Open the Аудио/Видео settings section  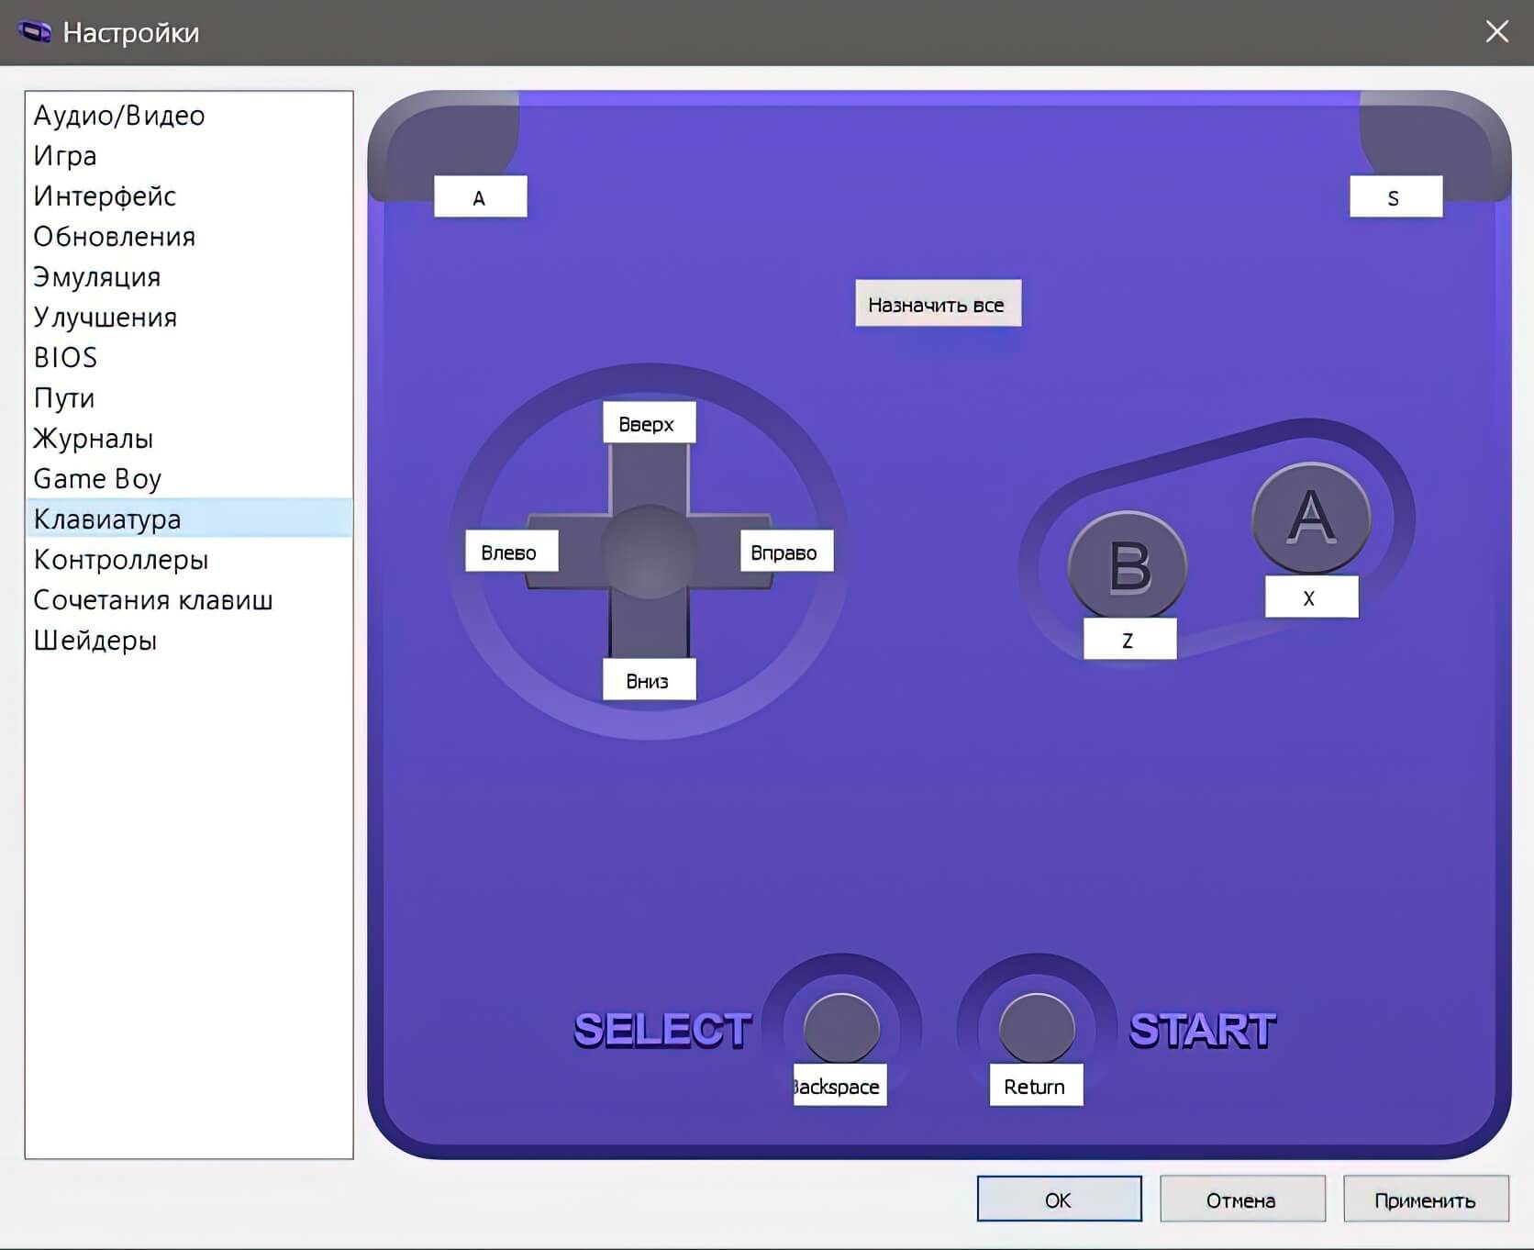coord(119,116)
